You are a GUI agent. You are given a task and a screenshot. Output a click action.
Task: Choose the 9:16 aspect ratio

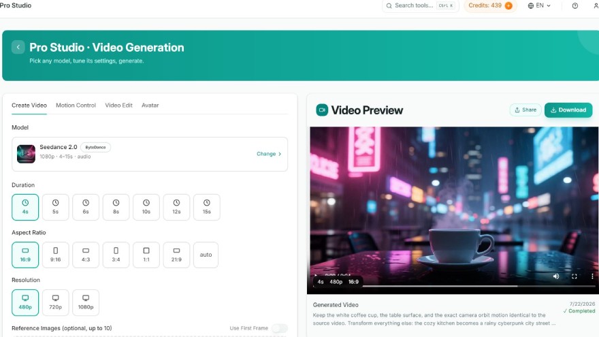point(55,255)
